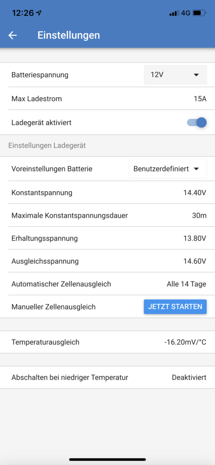This screenshot has height=465, width=215.
Task: Tap the battery icon in status bar
Action: pos(199,13)
